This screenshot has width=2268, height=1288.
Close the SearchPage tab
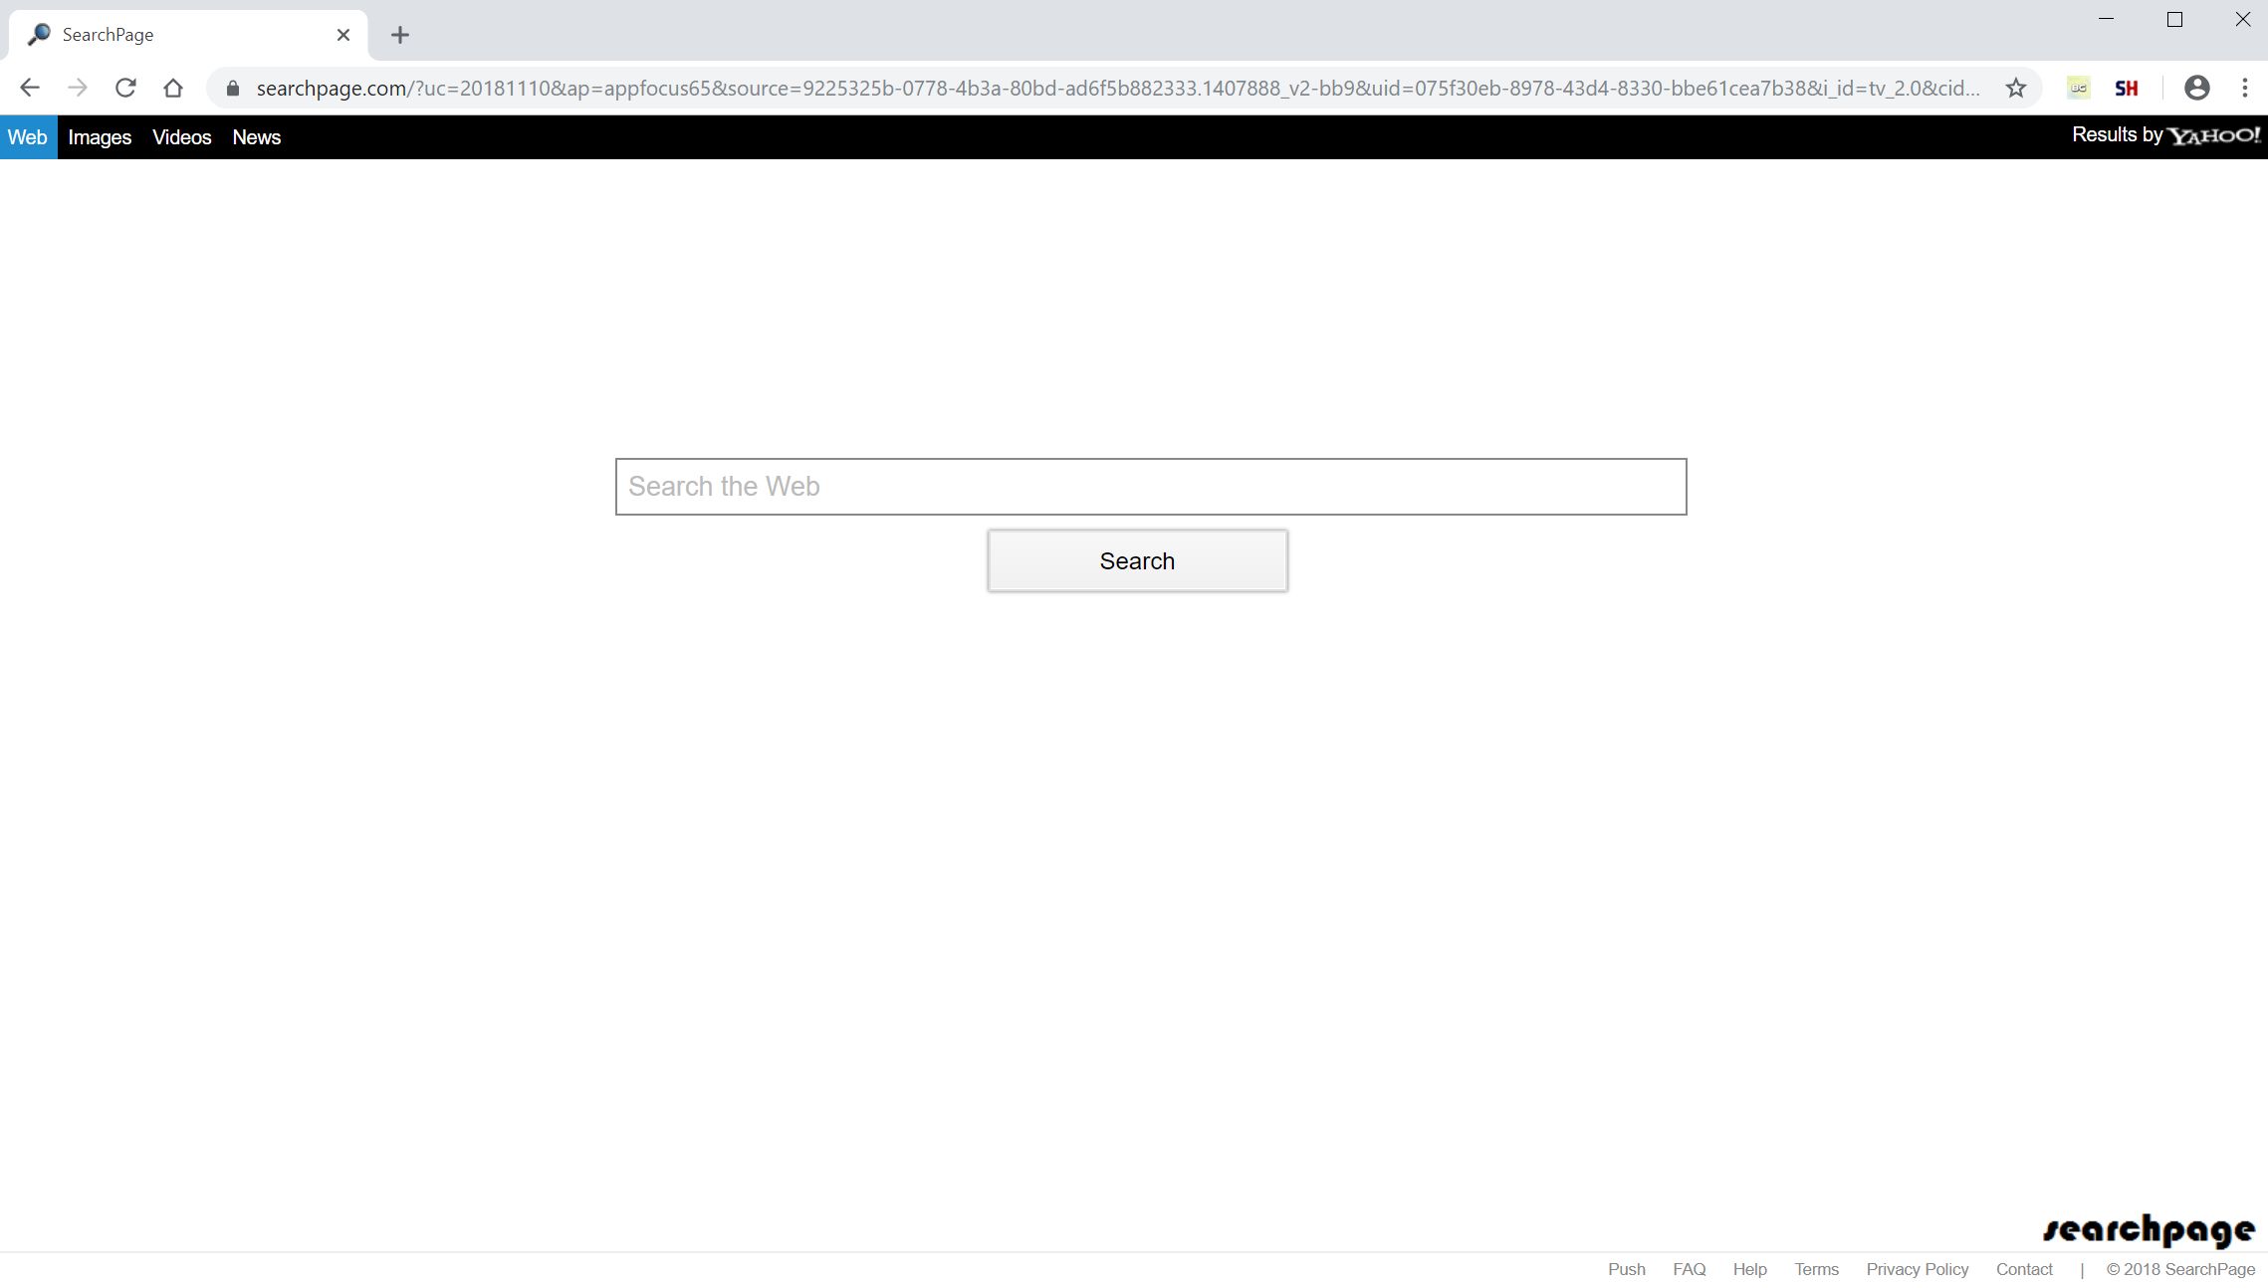[343, 35]
